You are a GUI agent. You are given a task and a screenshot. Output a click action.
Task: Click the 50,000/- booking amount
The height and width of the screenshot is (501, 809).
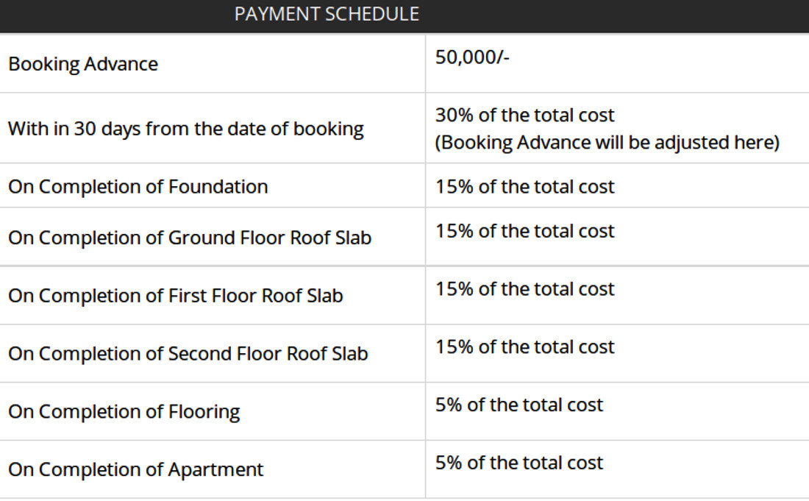[x=472, y=57]
